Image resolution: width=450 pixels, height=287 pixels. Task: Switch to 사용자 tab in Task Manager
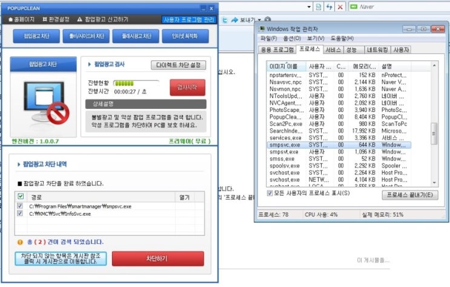401,50
